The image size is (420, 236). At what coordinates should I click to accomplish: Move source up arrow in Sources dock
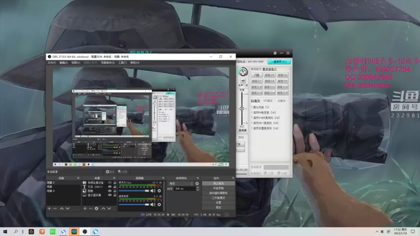point(103,208)
